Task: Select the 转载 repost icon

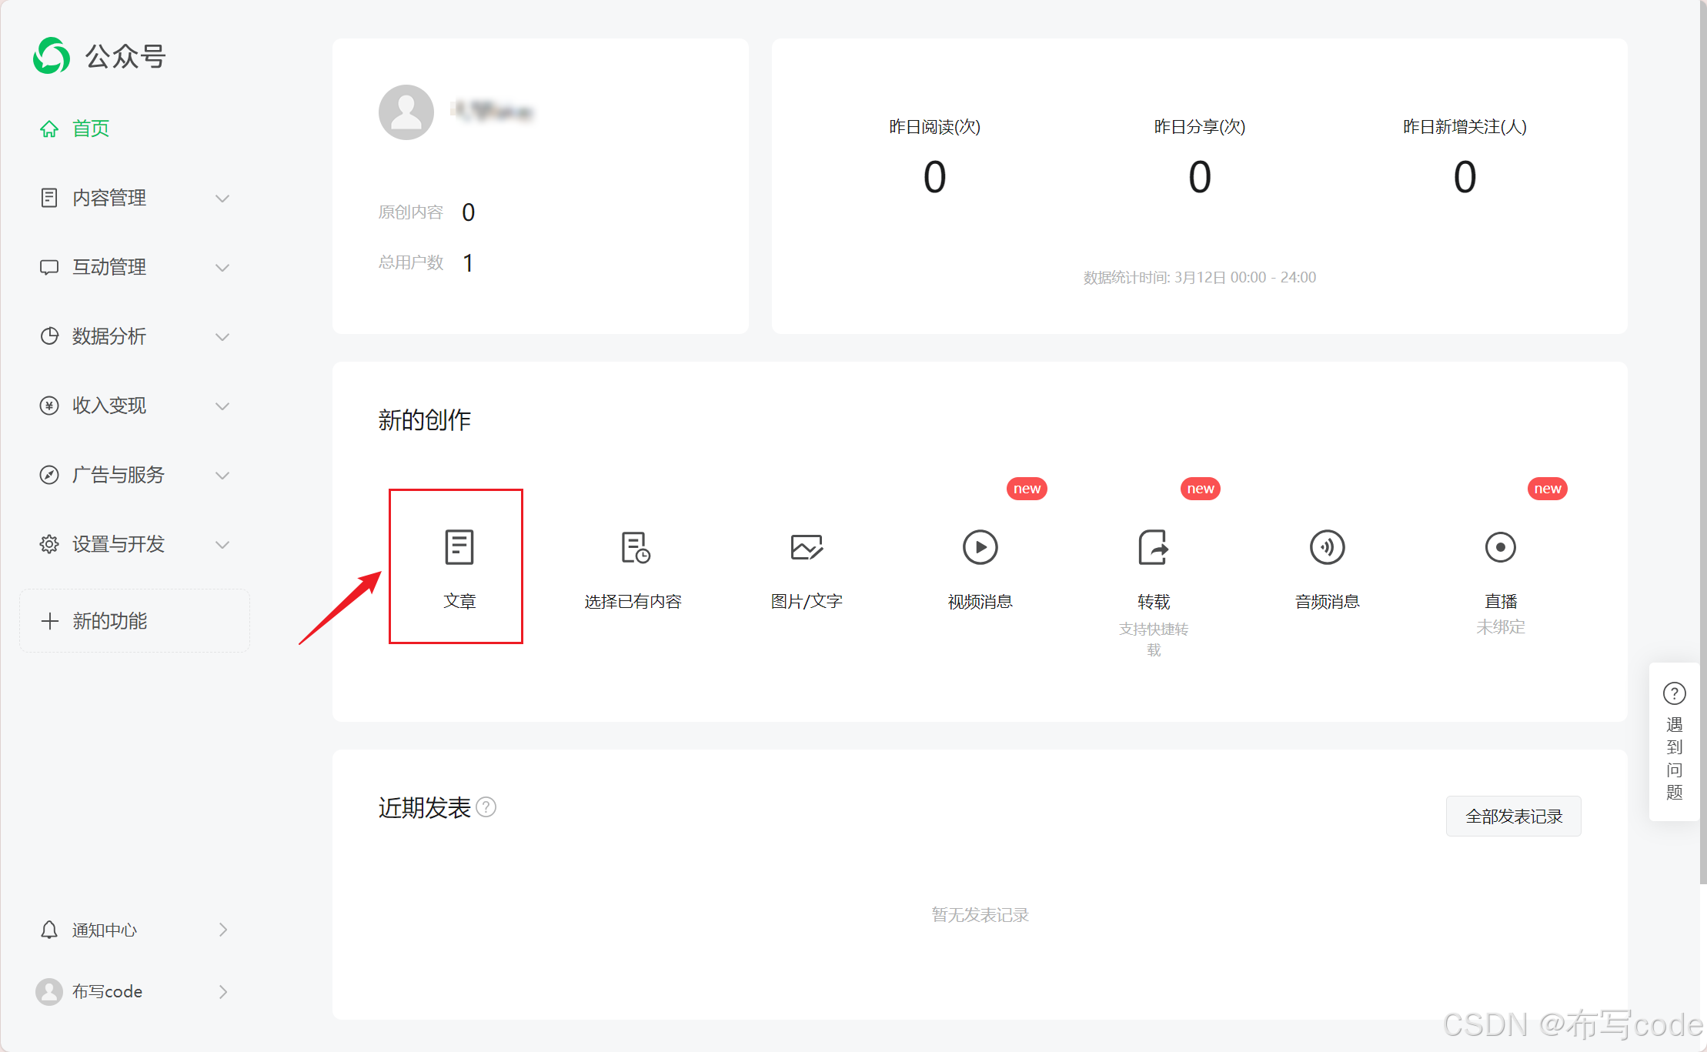Action: pyautogui.click(x=1153, y=548)
